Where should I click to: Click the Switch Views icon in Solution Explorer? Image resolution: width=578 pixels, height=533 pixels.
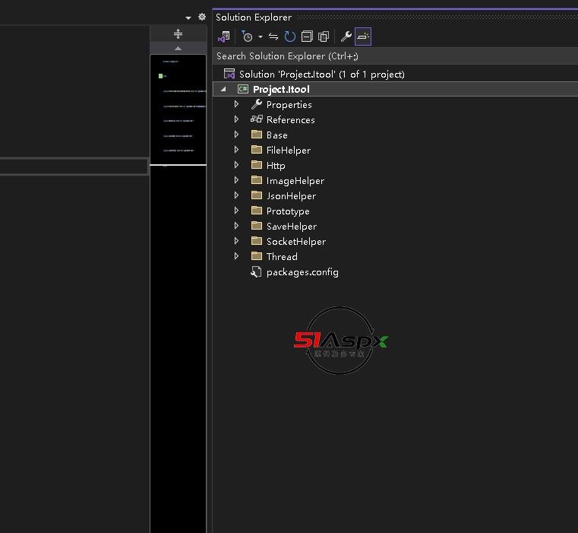pos(223,36)
